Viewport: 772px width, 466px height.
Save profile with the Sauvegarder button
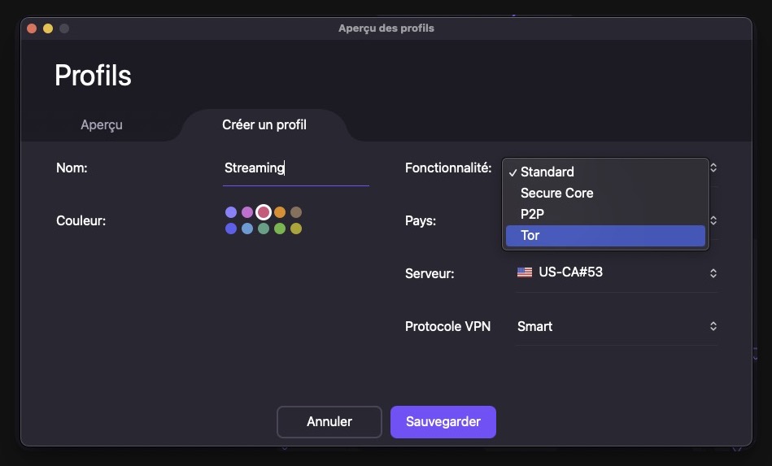pyautogui.click(x=443, y=422)
